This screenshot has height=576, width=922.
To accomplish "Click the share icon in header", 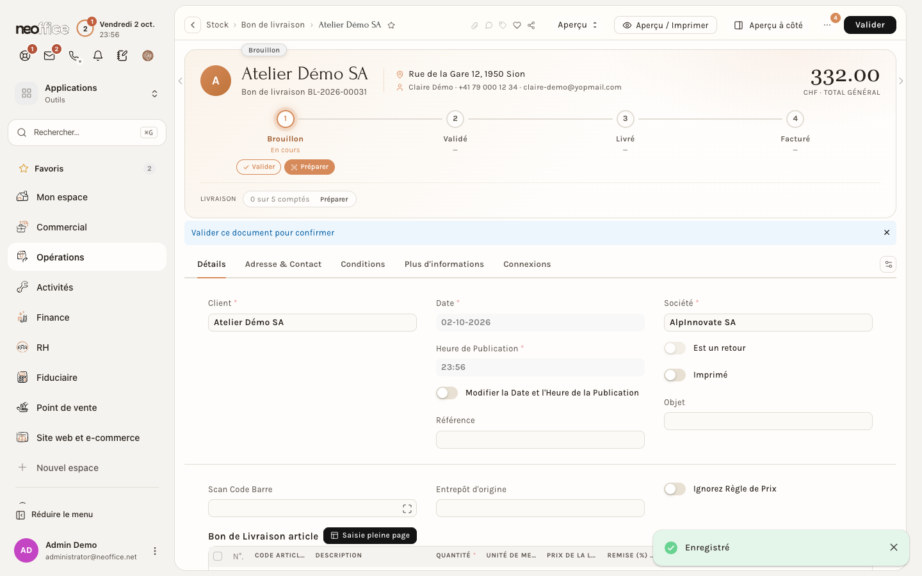I will (x=531, y=25).
